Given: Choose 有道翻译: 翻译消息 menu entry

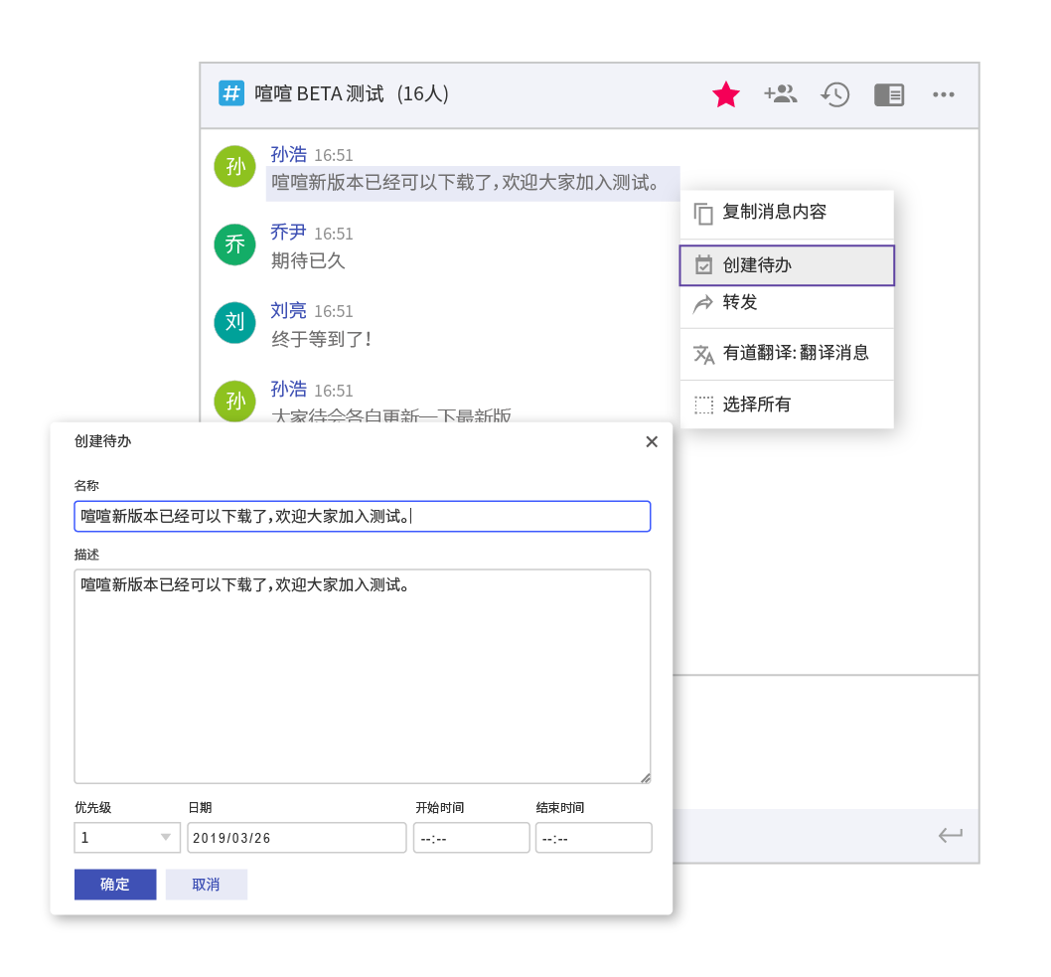Looking at the screenshot, I should pyautogui.click(x=787, y=354).
